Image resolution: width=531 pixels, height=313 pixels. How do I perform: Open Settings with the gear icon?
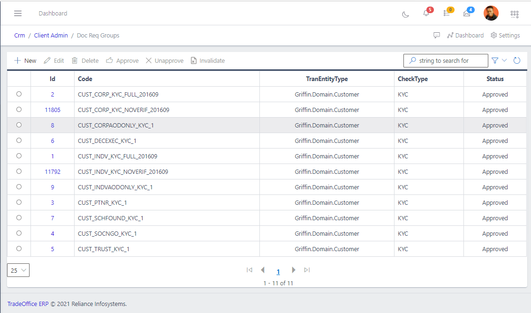pyautogui.click(x=506, y=35)
